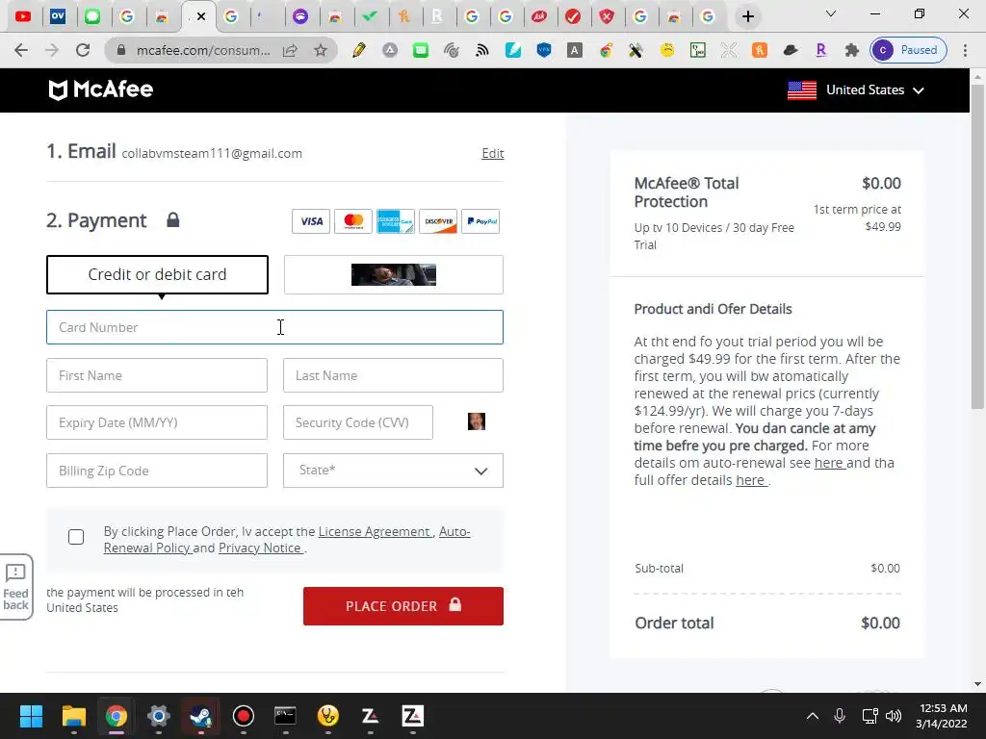Open full offer details here link
986x739 pixels.
(750, 480)
